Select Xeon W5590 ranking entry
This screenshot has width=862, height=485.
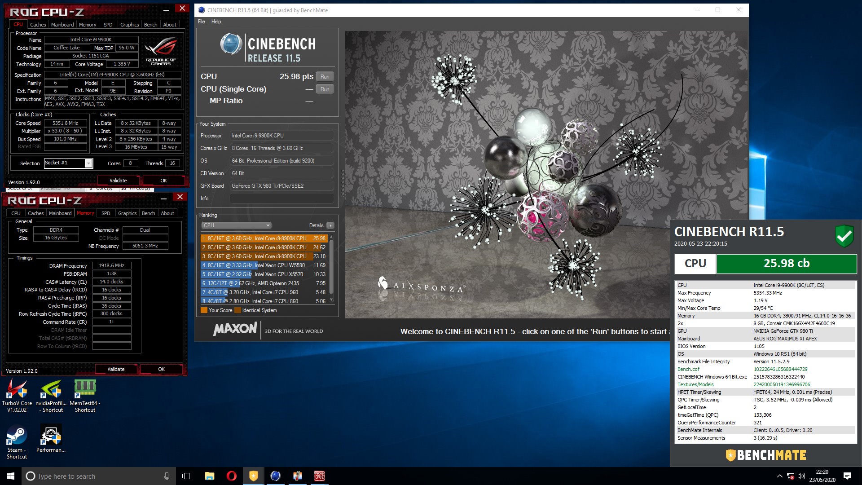coord(264,265)
